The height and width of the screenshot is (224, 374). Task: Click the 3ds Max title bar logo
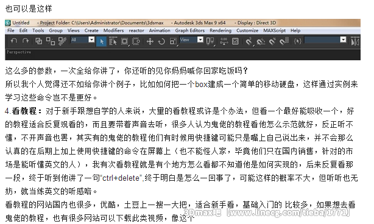click(8, 23)
